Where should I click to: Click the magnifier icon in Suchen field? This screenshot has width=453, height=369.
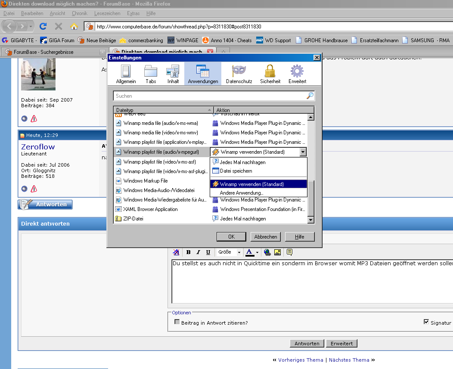tap(310, 96)
